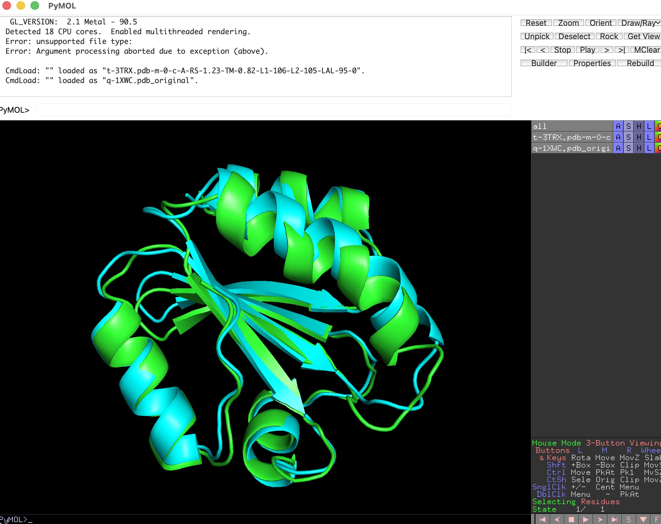Step forward one frame in bottom playback bar

coord(600,519)
